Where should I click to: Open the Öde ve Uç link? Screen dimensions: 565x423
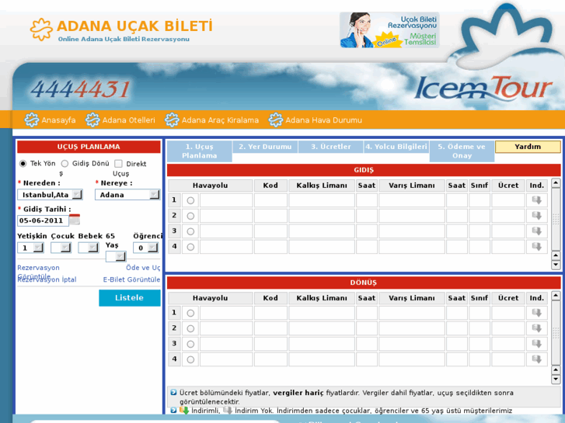[x=143, y=268]
